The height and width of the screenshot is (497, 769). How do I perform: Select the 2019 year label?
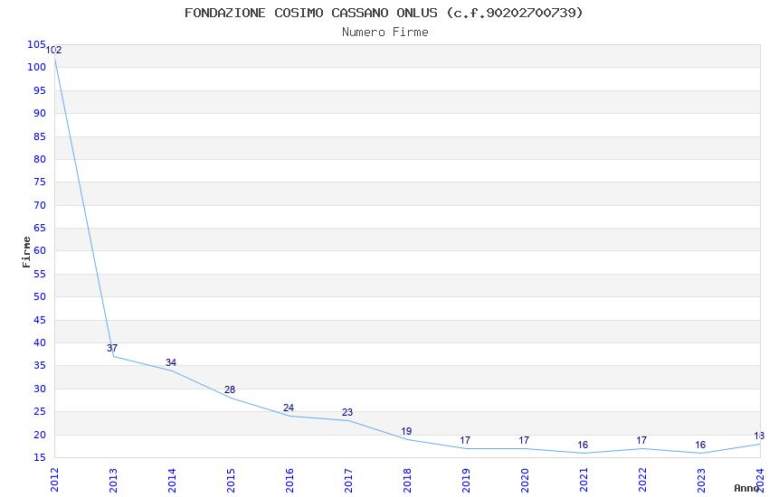pyautogui.click(x=467, y=480)
